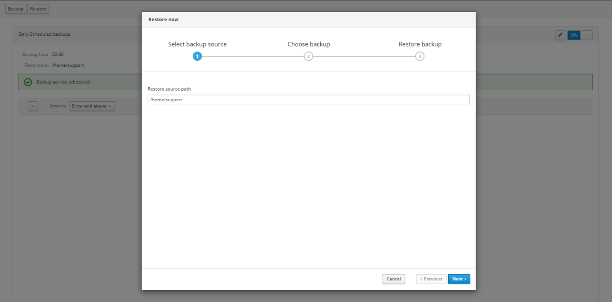Click the green checkmark status icon
Image resolution: width=612 pixels, height=302 pixels.
tap(28, 82)
